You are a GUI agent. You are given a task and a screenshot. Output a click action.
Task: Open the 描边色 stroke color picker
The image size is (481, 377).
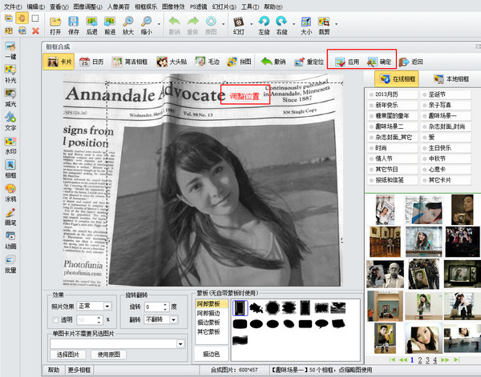(212, 355)
